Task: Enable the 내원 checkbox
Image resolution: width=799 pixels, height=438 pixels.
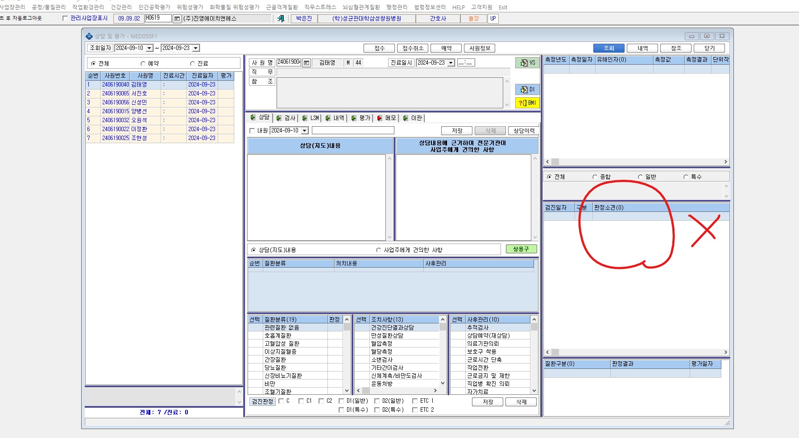Action: (x=252, y=131)
